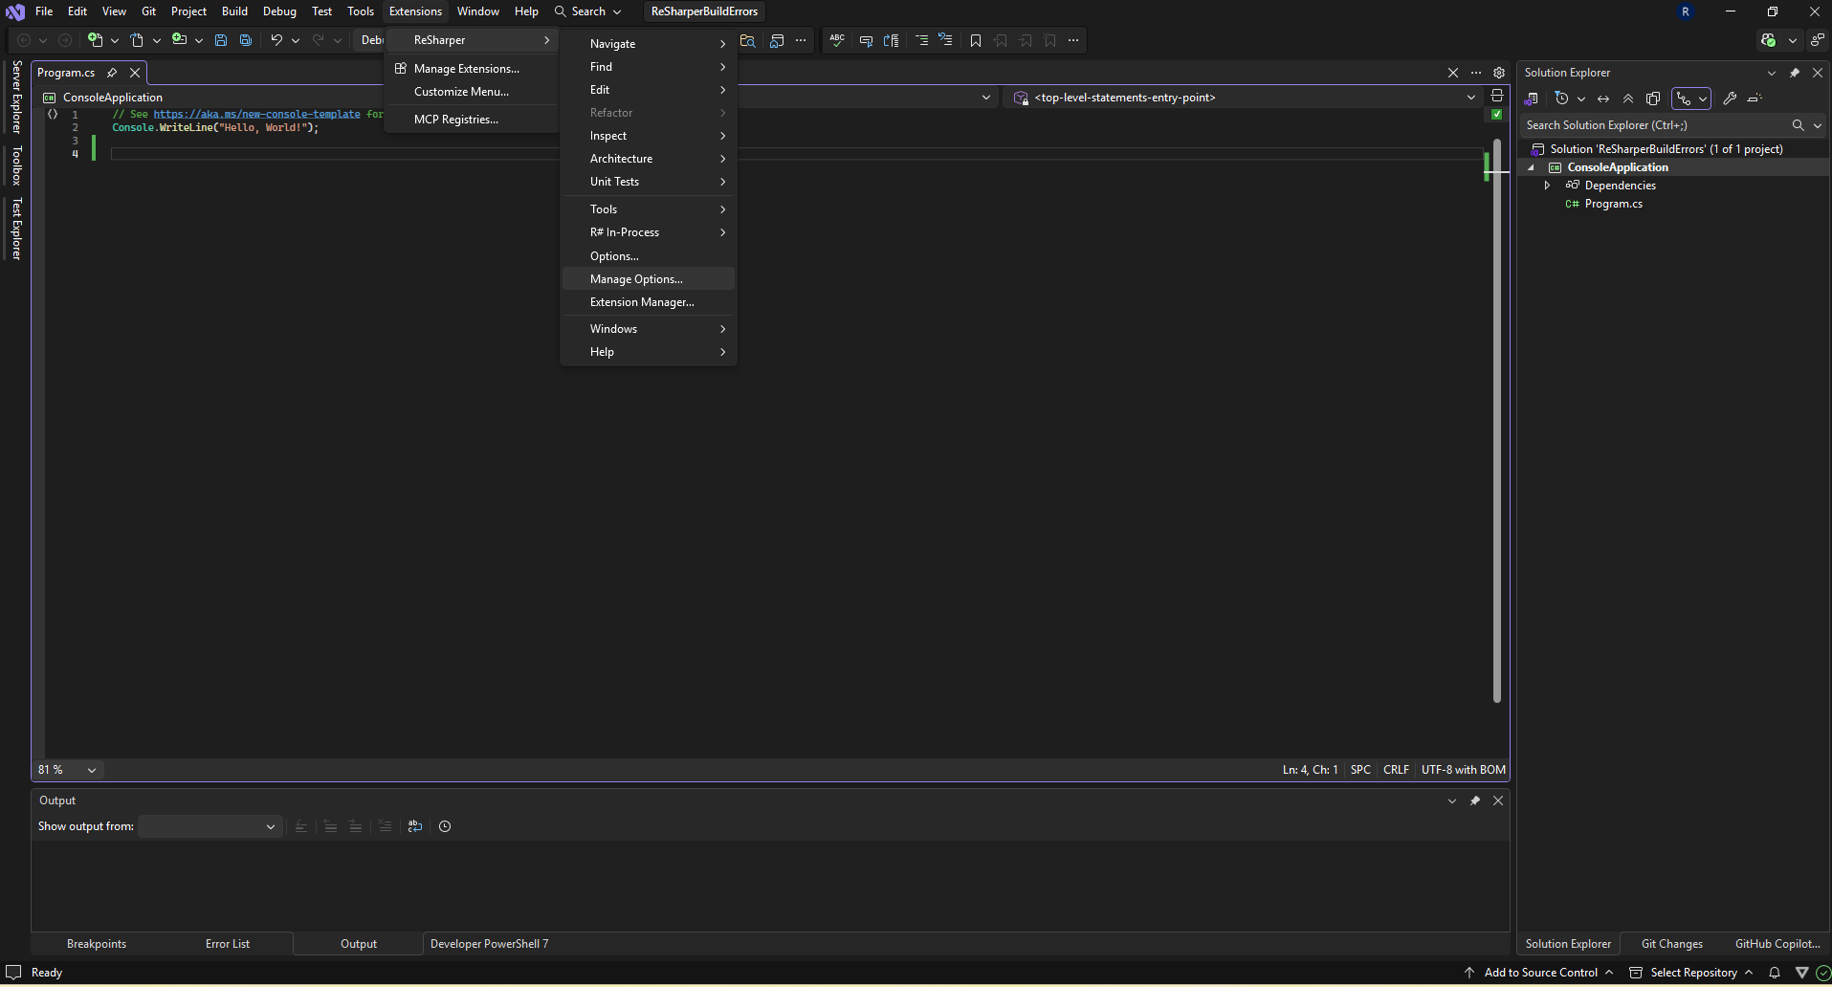Click the Save All toolbar icon
This screenshot has height=987, width=1832.
[246, 40]
